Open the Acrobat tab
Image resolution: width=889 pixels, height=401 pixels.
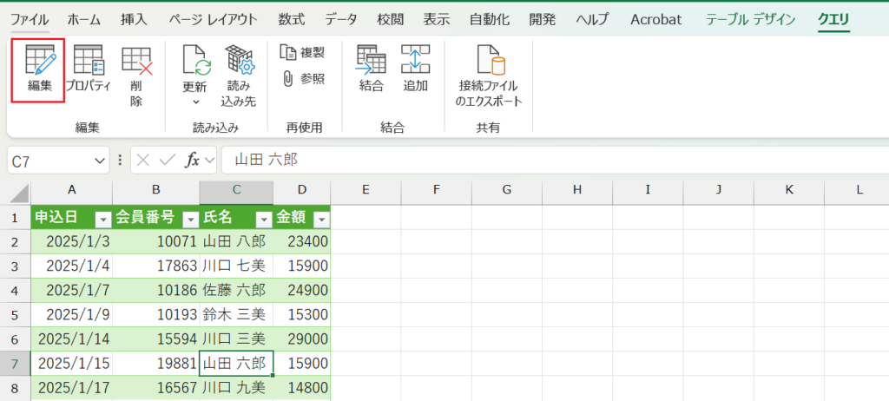pyautogui.click(x=656, y=20)
